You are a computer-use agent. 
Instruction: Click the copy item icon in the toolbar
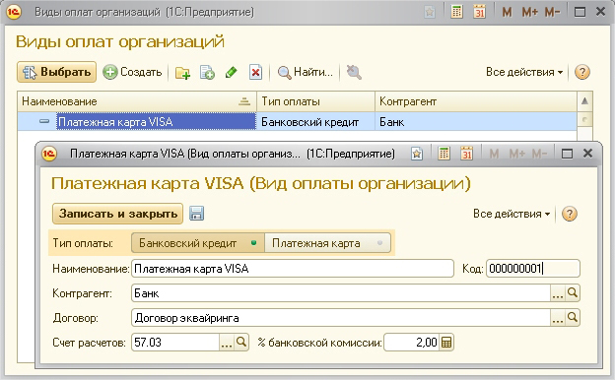(207, 73)
